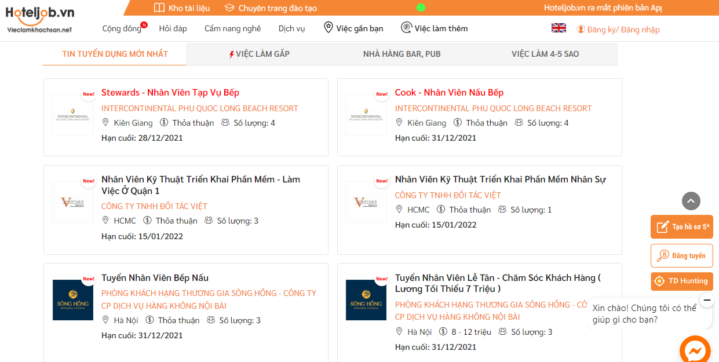
Task: Click the deadline text 28/12/2021
Action: click(x=160, y=138)
